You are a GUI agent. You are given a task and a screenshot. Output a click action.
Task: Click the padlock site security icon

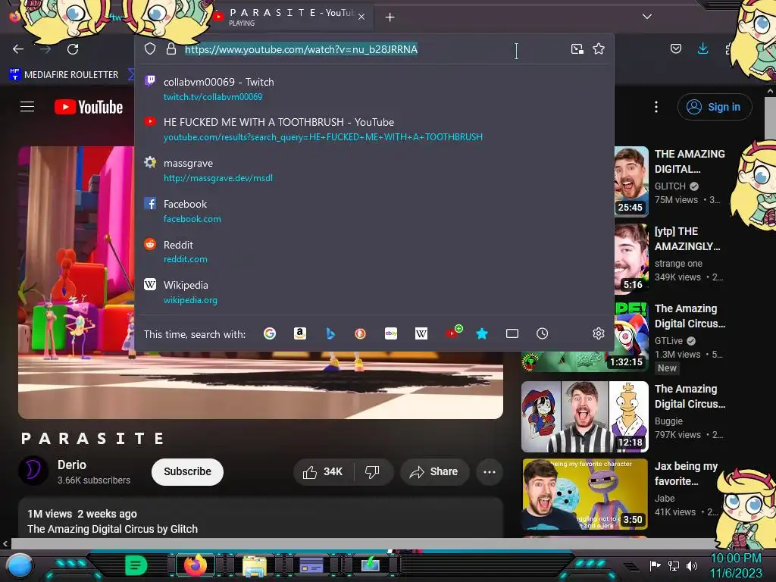pos(171,48)
